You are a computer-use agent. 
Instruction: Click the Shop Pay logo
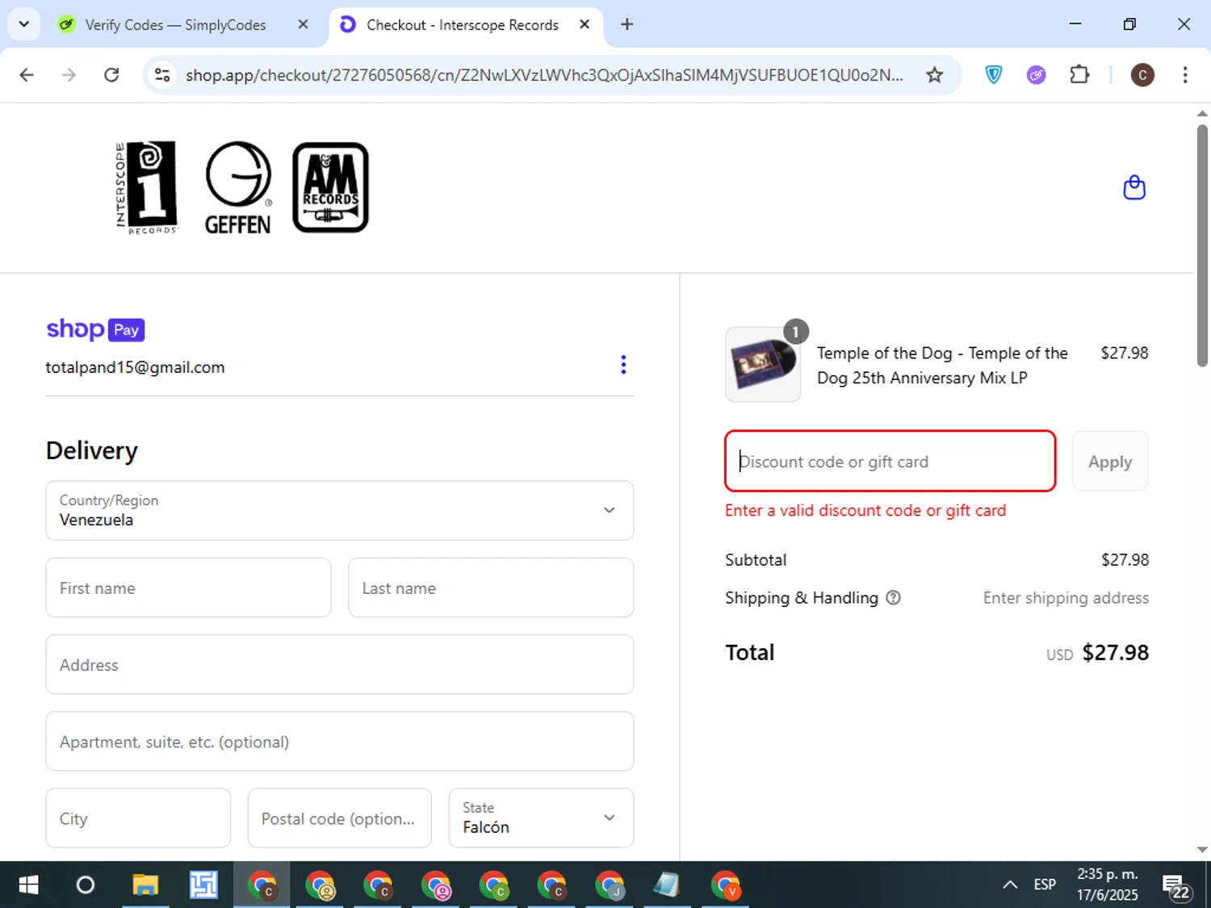95,329
